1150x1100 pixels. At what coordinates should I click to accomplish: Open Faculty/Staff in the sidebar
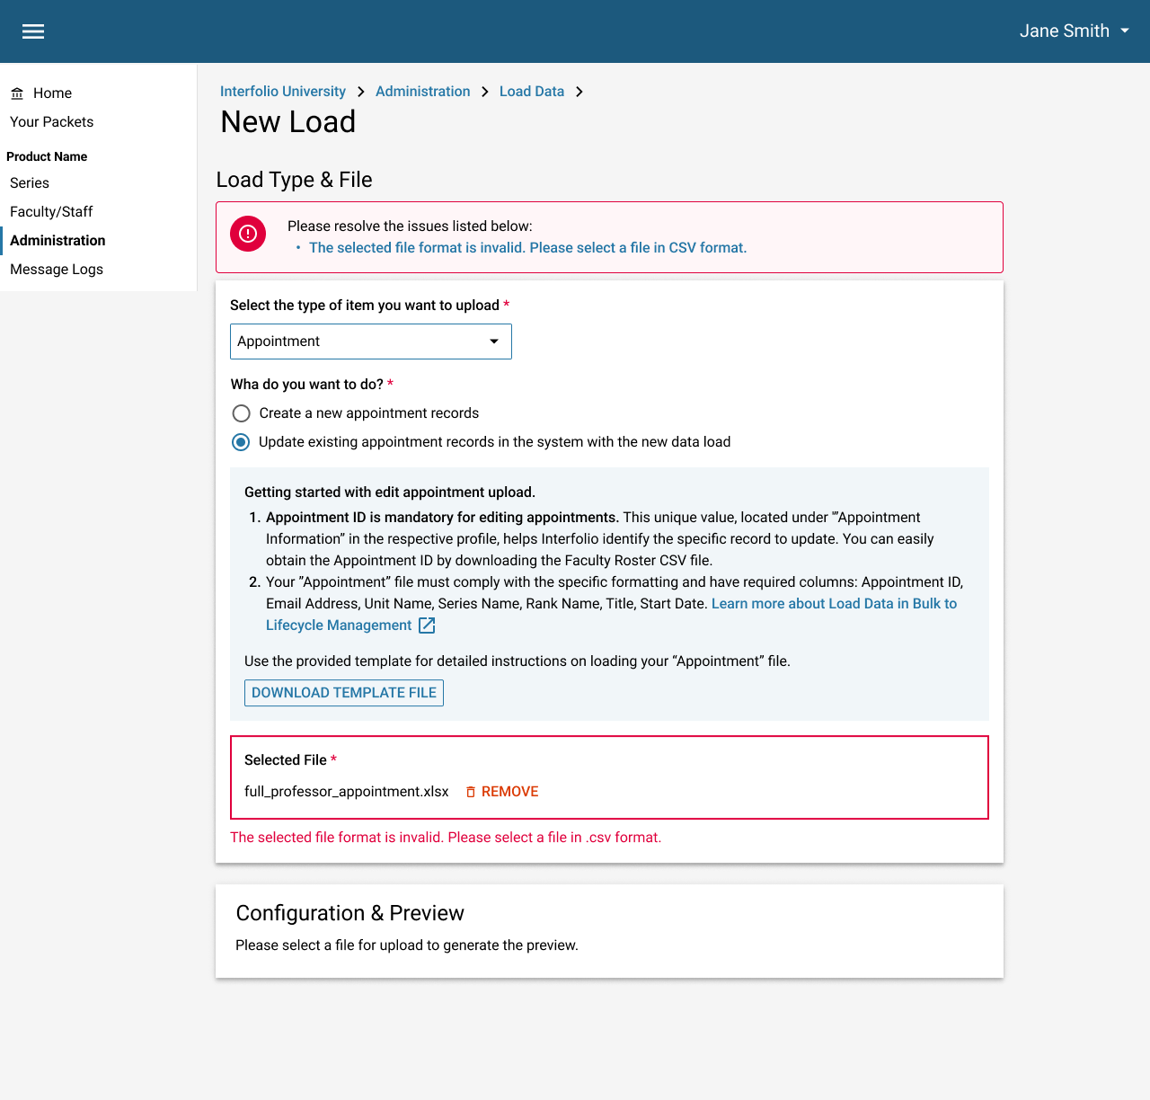(x=51, y=212)
